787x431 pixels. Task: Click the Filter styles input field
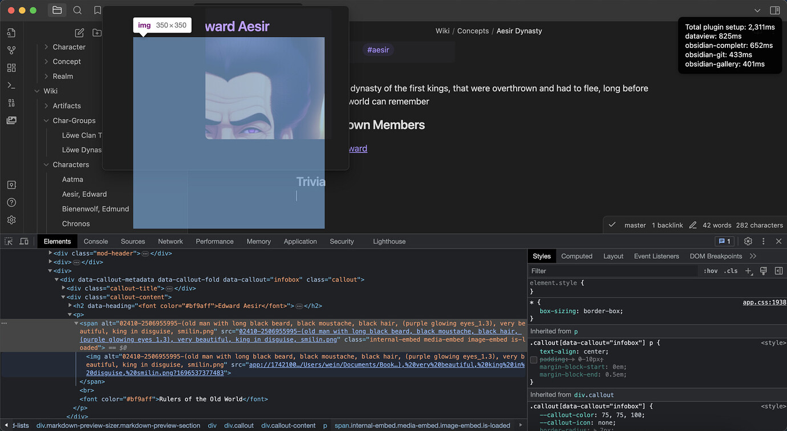pyautogui.click(x=613, y=271)
